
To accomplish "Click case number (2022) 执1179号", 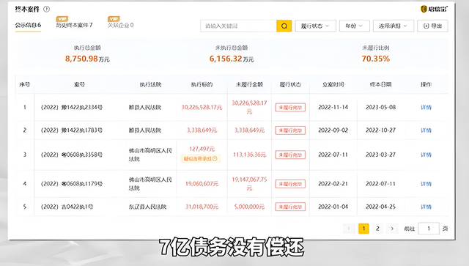I will click(72, 184).
